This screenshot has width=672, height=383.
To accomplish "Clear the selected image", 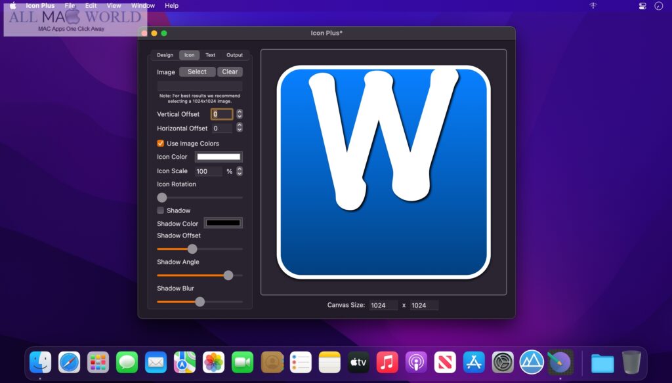I will [x=230, y=71].
